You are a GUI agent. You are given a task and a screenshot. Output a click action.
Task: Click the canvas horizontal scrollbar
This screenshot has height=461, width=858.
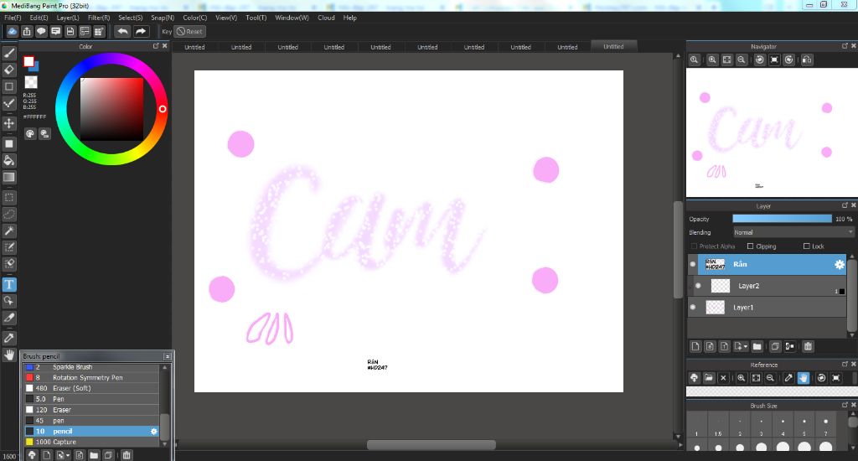pos(432,444)
